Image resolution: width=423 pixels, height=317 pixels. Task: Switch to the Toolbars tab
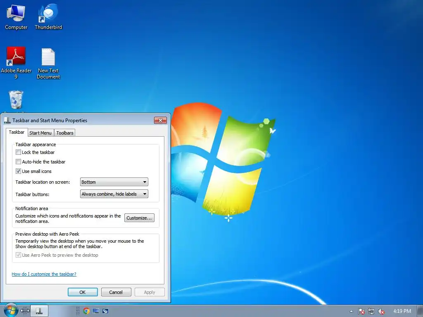click(x=65, y=133)
